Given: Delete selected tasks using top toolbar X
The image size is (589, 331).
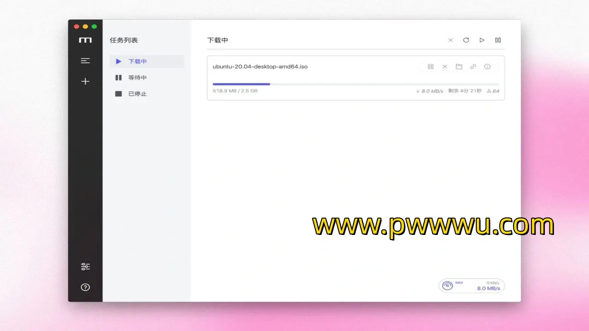Looking at the screenshot, I should pos(450,40).
